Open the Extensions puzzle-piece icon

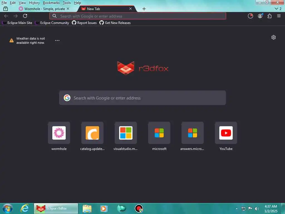pyautogui.click(x=269, y=16)
